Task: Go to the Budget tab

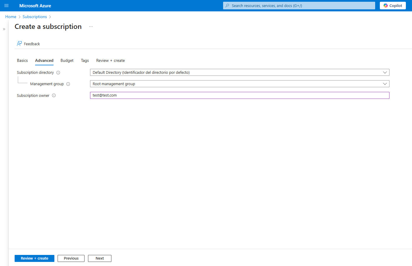Action: pos(67,60)
